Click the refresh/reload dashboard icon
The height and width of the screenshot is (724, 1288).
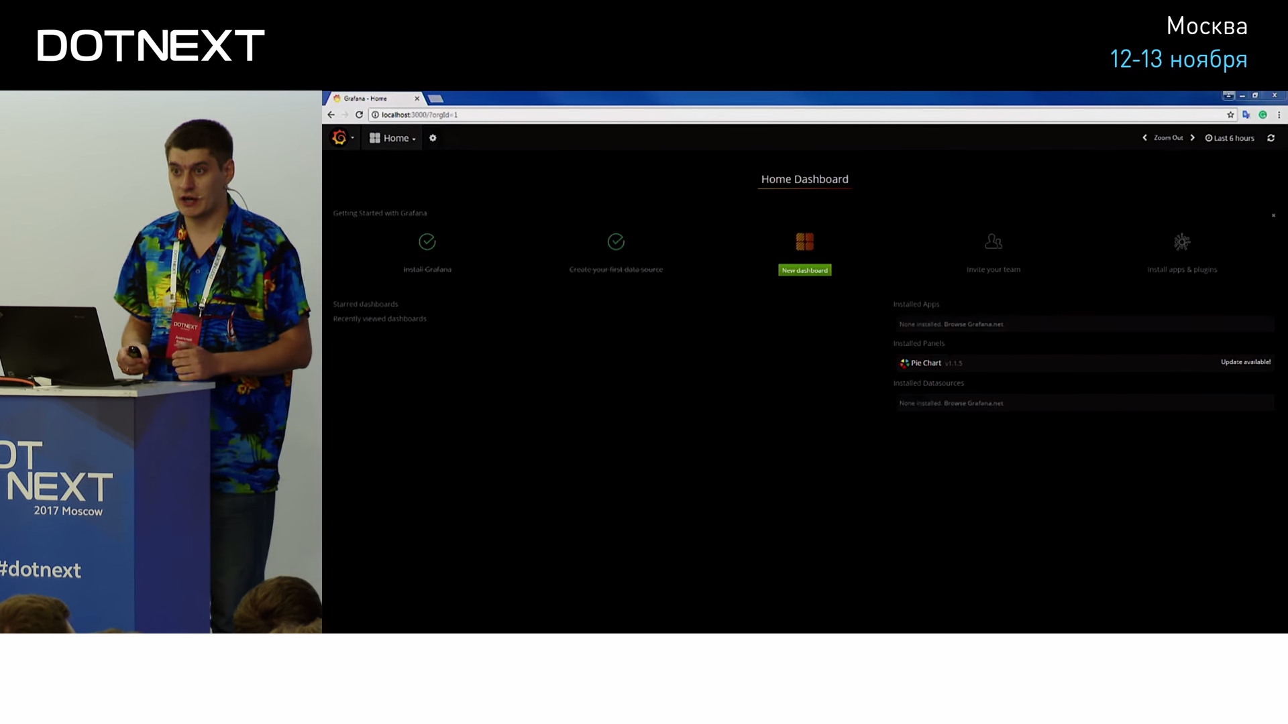[x=1271, y=138]
